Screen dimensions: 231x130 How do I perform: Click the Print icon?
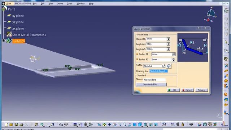[x=21, y=125]
